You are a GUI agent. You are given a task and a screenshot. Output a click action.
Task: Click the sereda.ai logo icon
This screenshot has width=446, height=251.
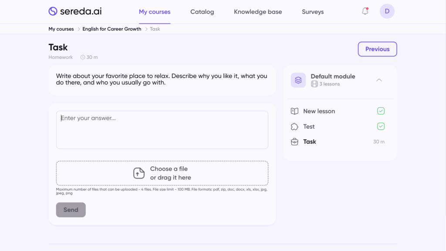point(53,11)
